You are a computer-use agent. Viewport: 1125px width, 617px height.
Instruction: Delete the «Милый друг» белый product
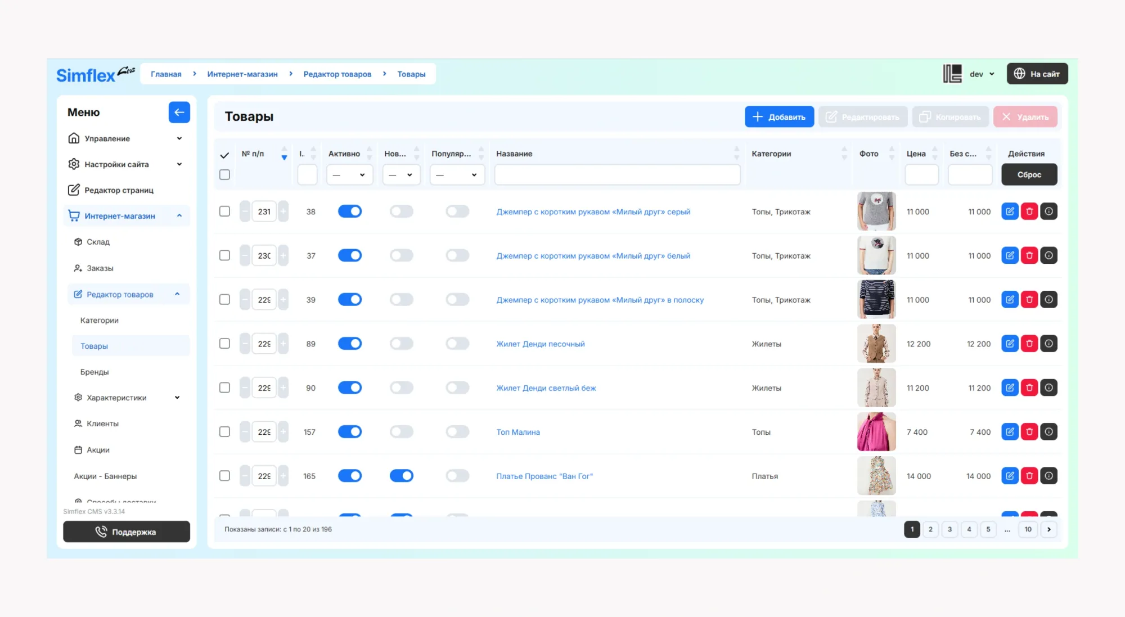pyautogui.click(x=1029, y=255)
